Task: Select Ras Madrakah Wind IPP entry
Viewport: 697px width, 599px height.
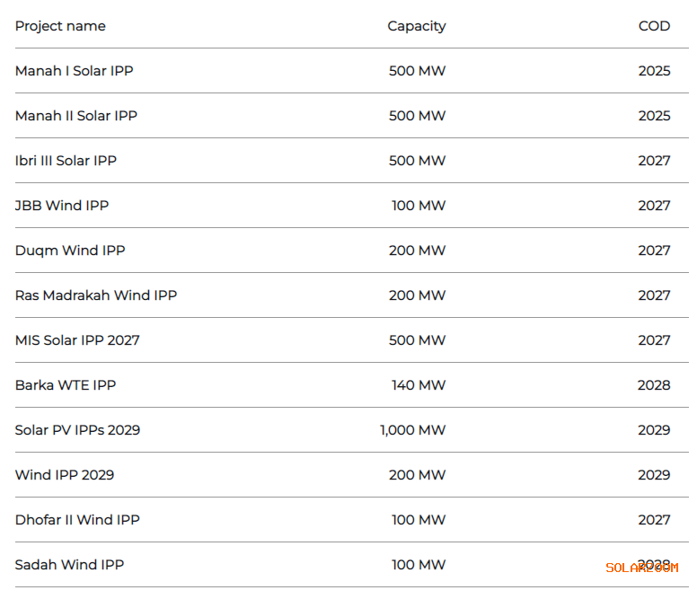Action: pos(96,295)
